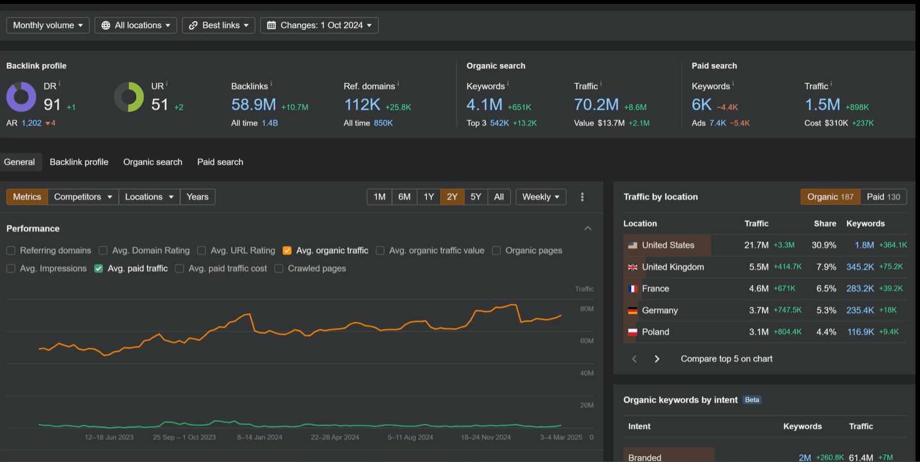Go to previous traffic location page

(634, 359)
